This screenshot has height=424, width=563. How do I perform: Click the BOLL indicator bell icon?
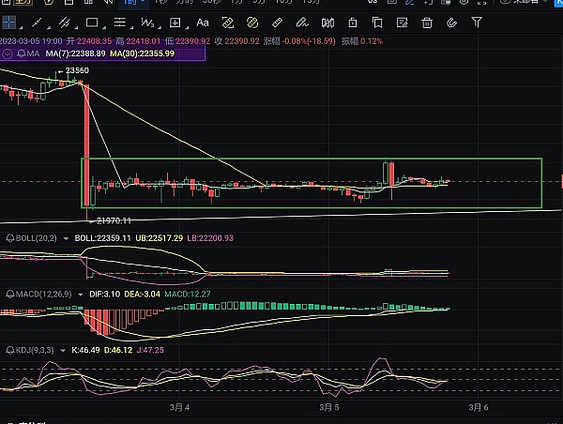(10, 238)
